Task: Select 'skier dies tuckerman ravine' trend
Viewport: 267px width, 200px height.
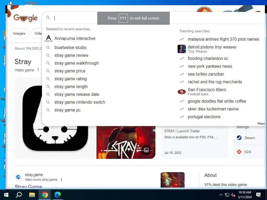Action: (213, 109)
